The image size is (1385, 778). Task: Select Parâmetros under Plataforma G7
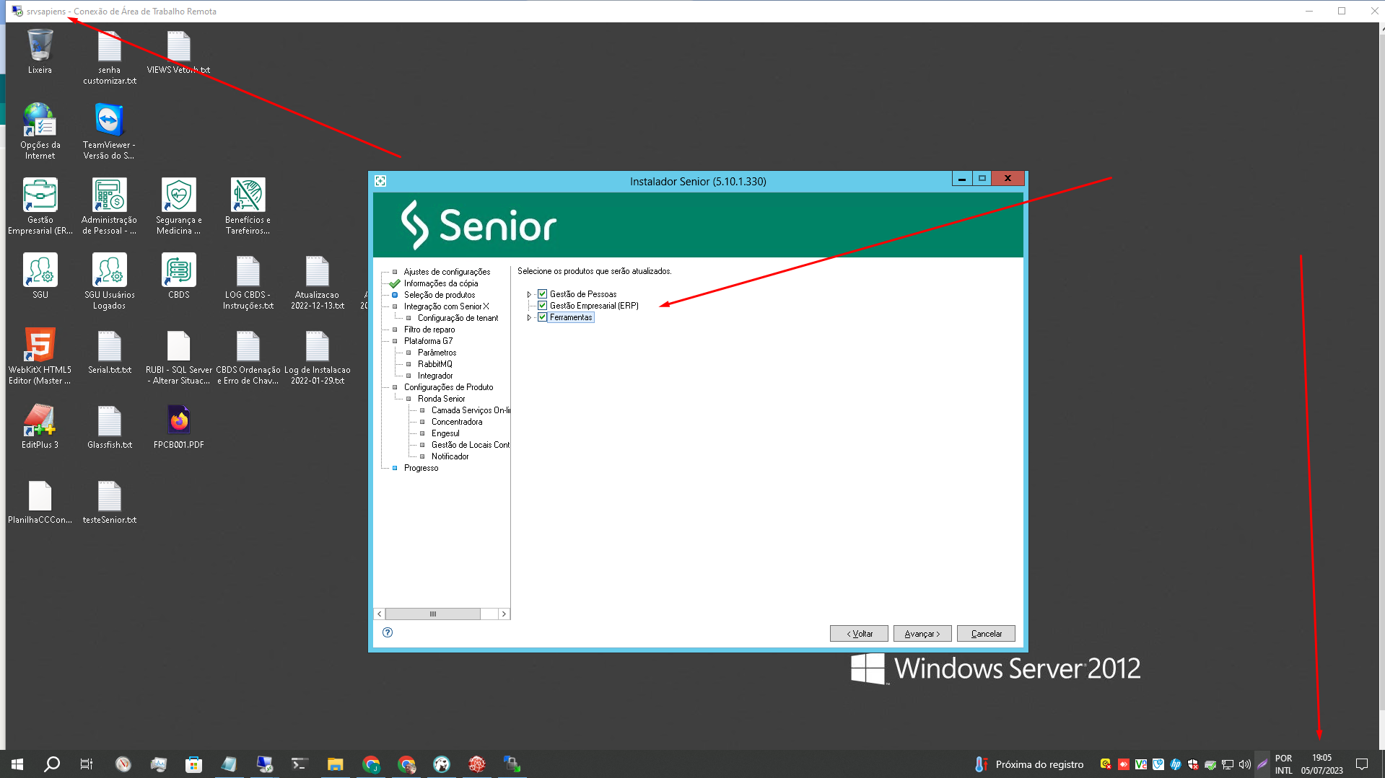437,353
